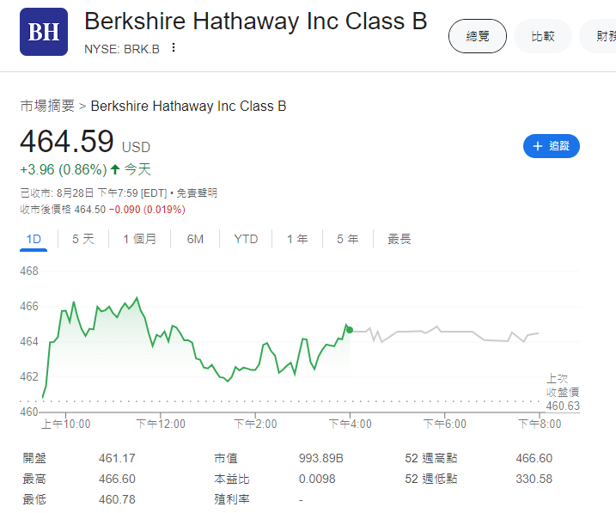Open the 免責聲明 disclaimer link
The width and height of the screenshot is (616, 513).
[199, 193]
